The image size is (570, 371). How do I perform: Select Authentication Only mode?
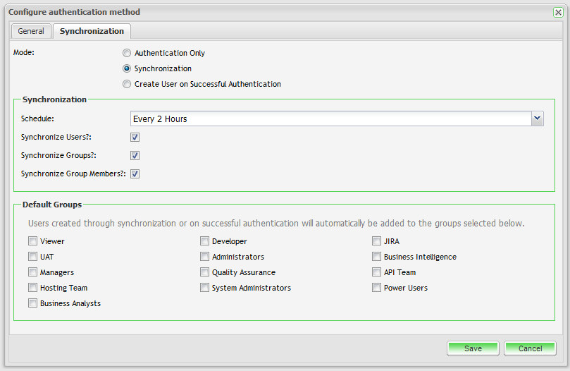click(x=127, y=53)
